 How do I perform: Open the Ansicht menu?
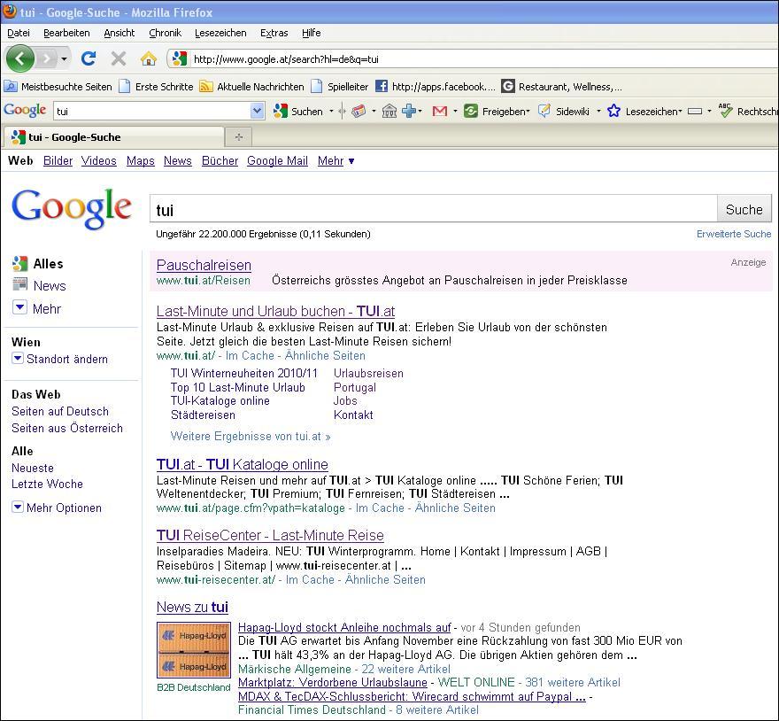(120, 33)
